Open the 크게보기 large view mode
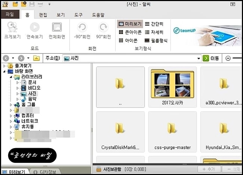The width and height of the screenshot is (243, 175). click(x=12, y=30)
